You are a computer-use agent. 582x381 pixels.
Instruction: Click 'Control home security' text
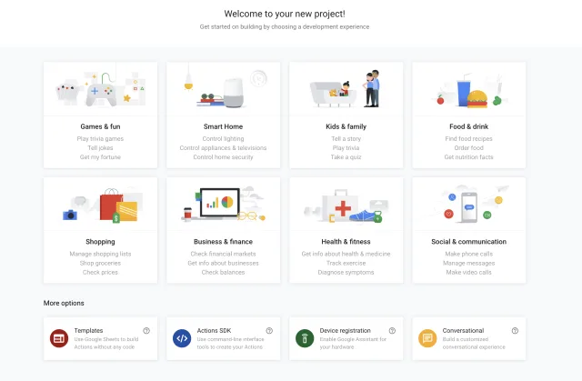(x=223, y=157)
